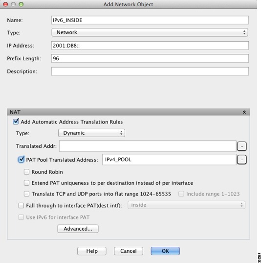Image resolution: width=262 pixels, height=263 pixels.
Task: Click the Cancel button
Action: [x=129, y=251]
